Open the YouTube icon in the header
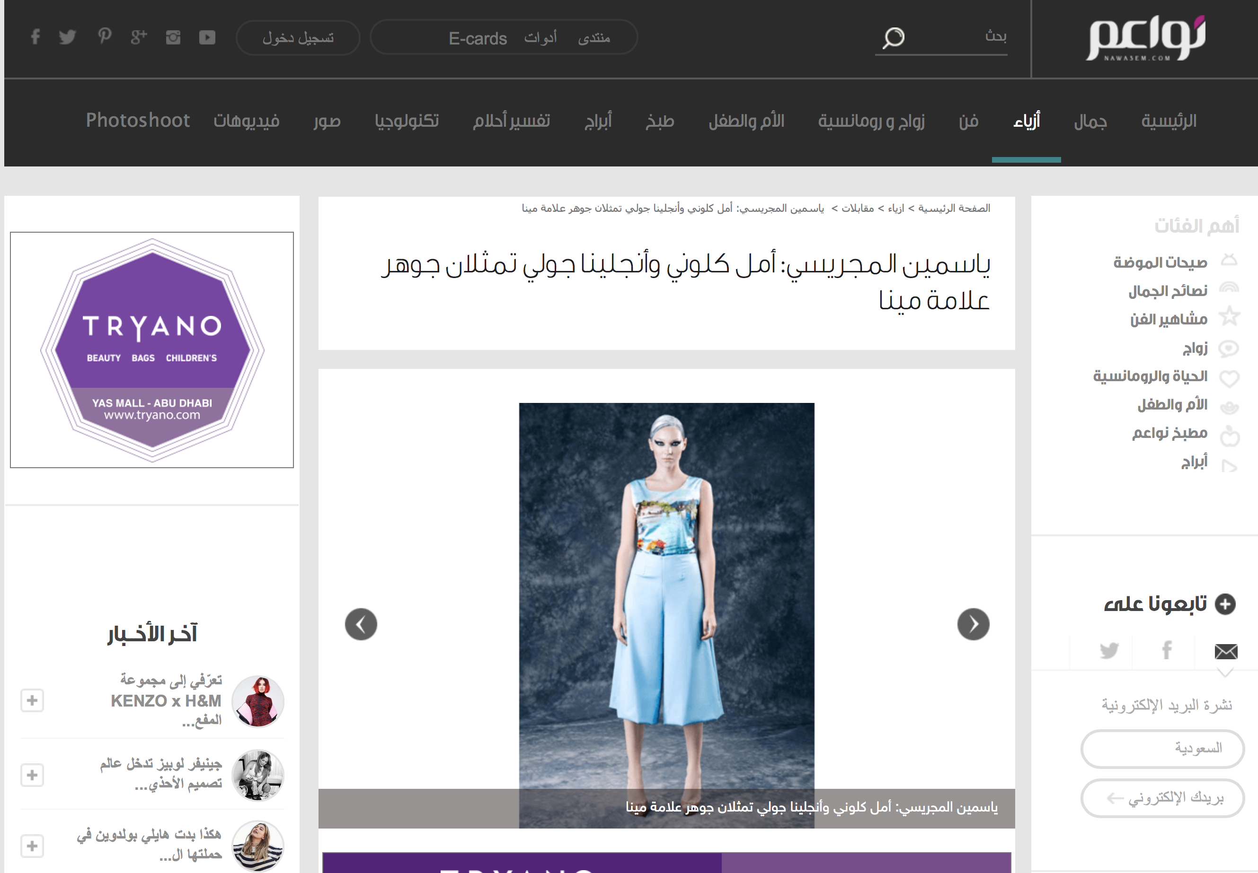The height and width of the screenshot is (873, 1258). coord(207,37)
